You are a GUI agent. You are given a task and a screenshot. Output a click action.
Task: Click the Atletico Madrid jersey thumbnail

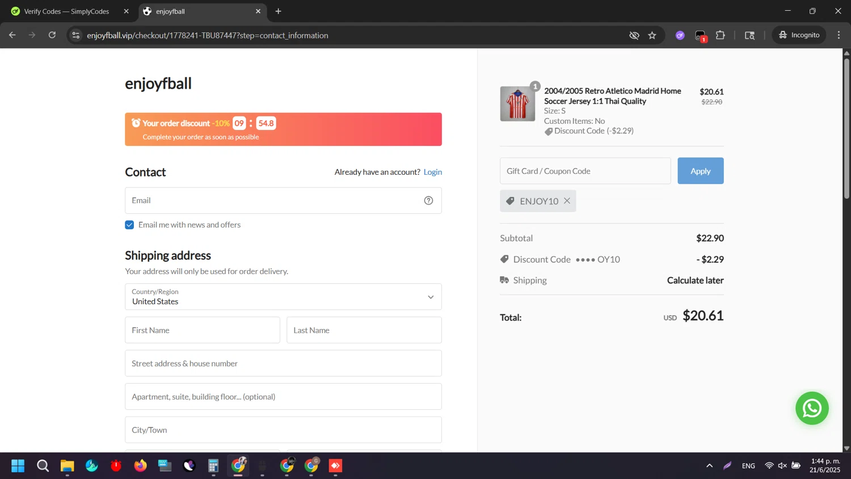click(517, 104)
